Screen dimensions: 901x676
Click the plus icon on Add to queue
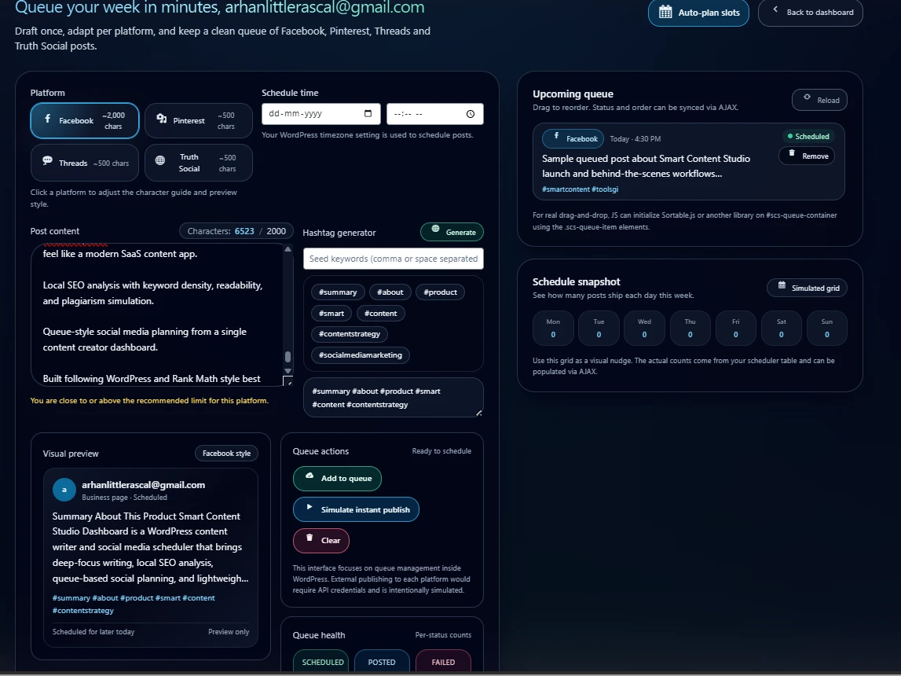308,479
